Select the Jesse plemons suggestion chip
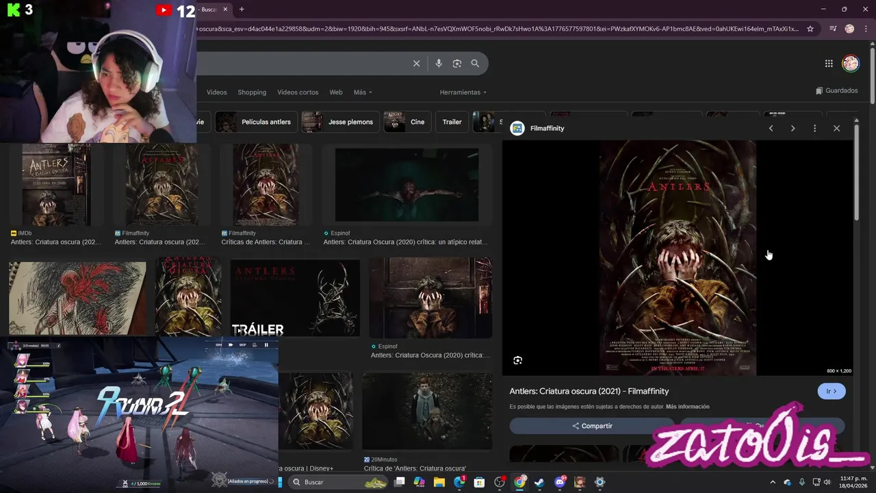 340,122
